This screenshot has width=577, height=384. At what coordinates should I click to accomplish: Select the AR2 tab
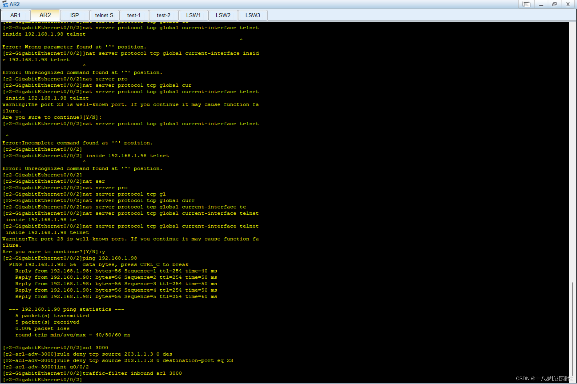click(x=45, y=15)
